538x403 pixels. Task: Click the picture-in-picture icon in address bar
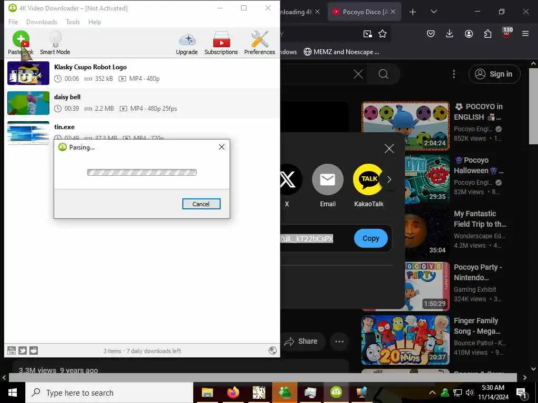point(367,34)
